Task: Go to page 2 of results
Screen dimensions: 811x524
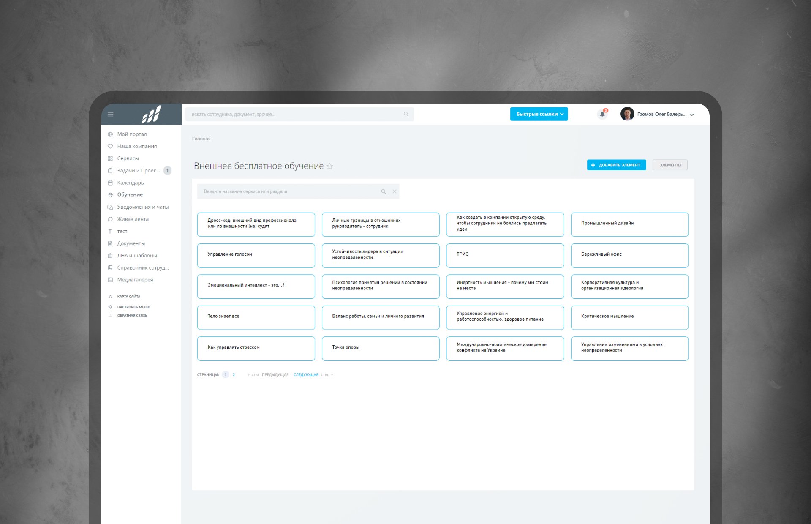Action: [234, 375]
